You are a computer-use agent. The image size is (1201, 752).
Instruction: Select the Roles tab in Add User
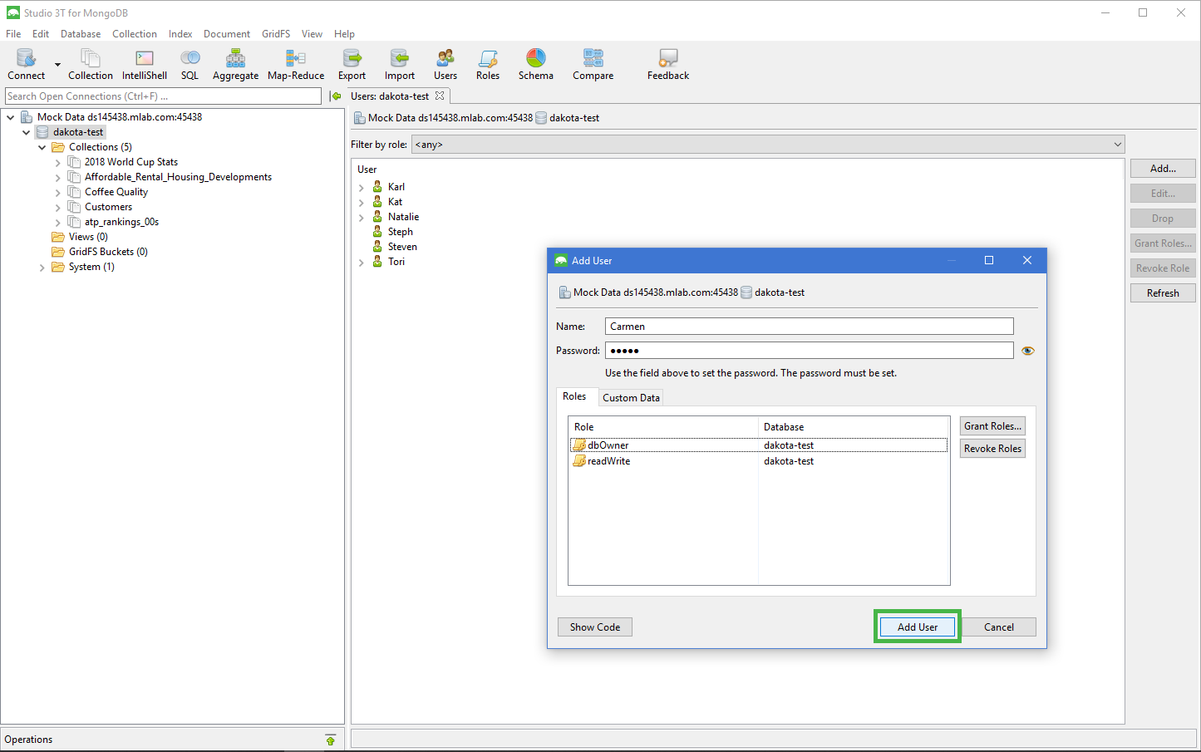click(574, 396)
